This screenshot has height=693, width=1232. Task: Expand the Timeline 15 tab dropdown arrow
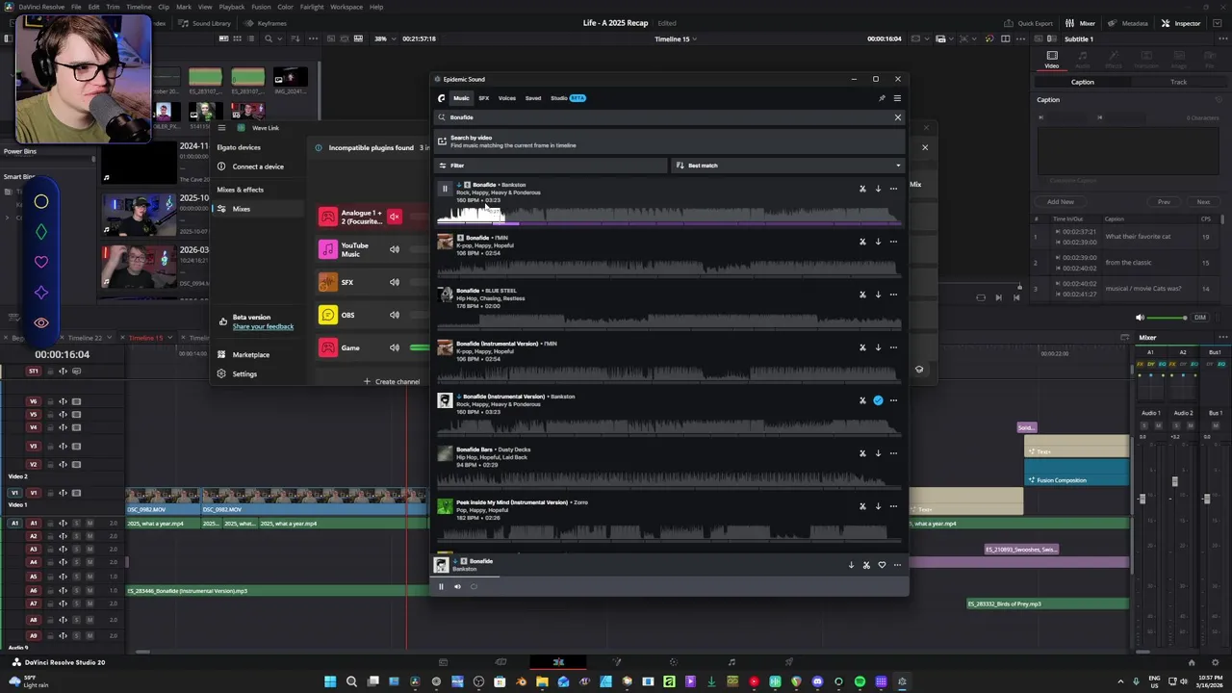pyautogui.click(x=170, y=338)
